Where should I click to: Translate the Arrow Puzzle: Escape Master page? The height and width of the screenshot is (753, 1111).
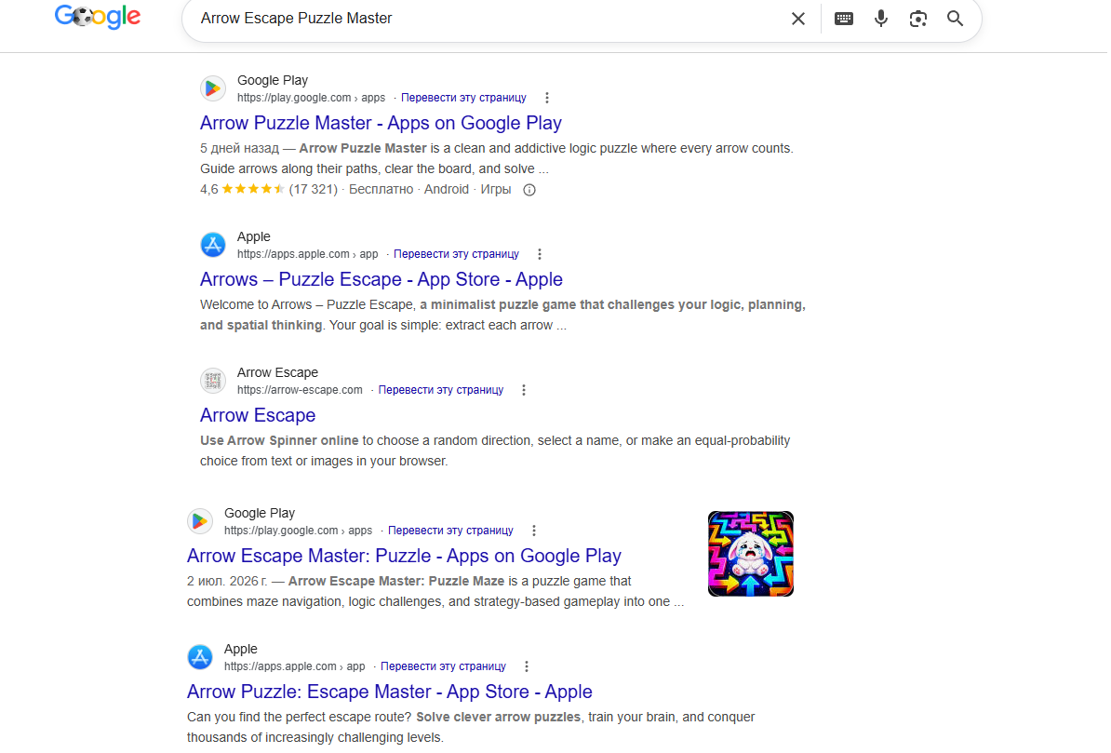coord(445,668)
